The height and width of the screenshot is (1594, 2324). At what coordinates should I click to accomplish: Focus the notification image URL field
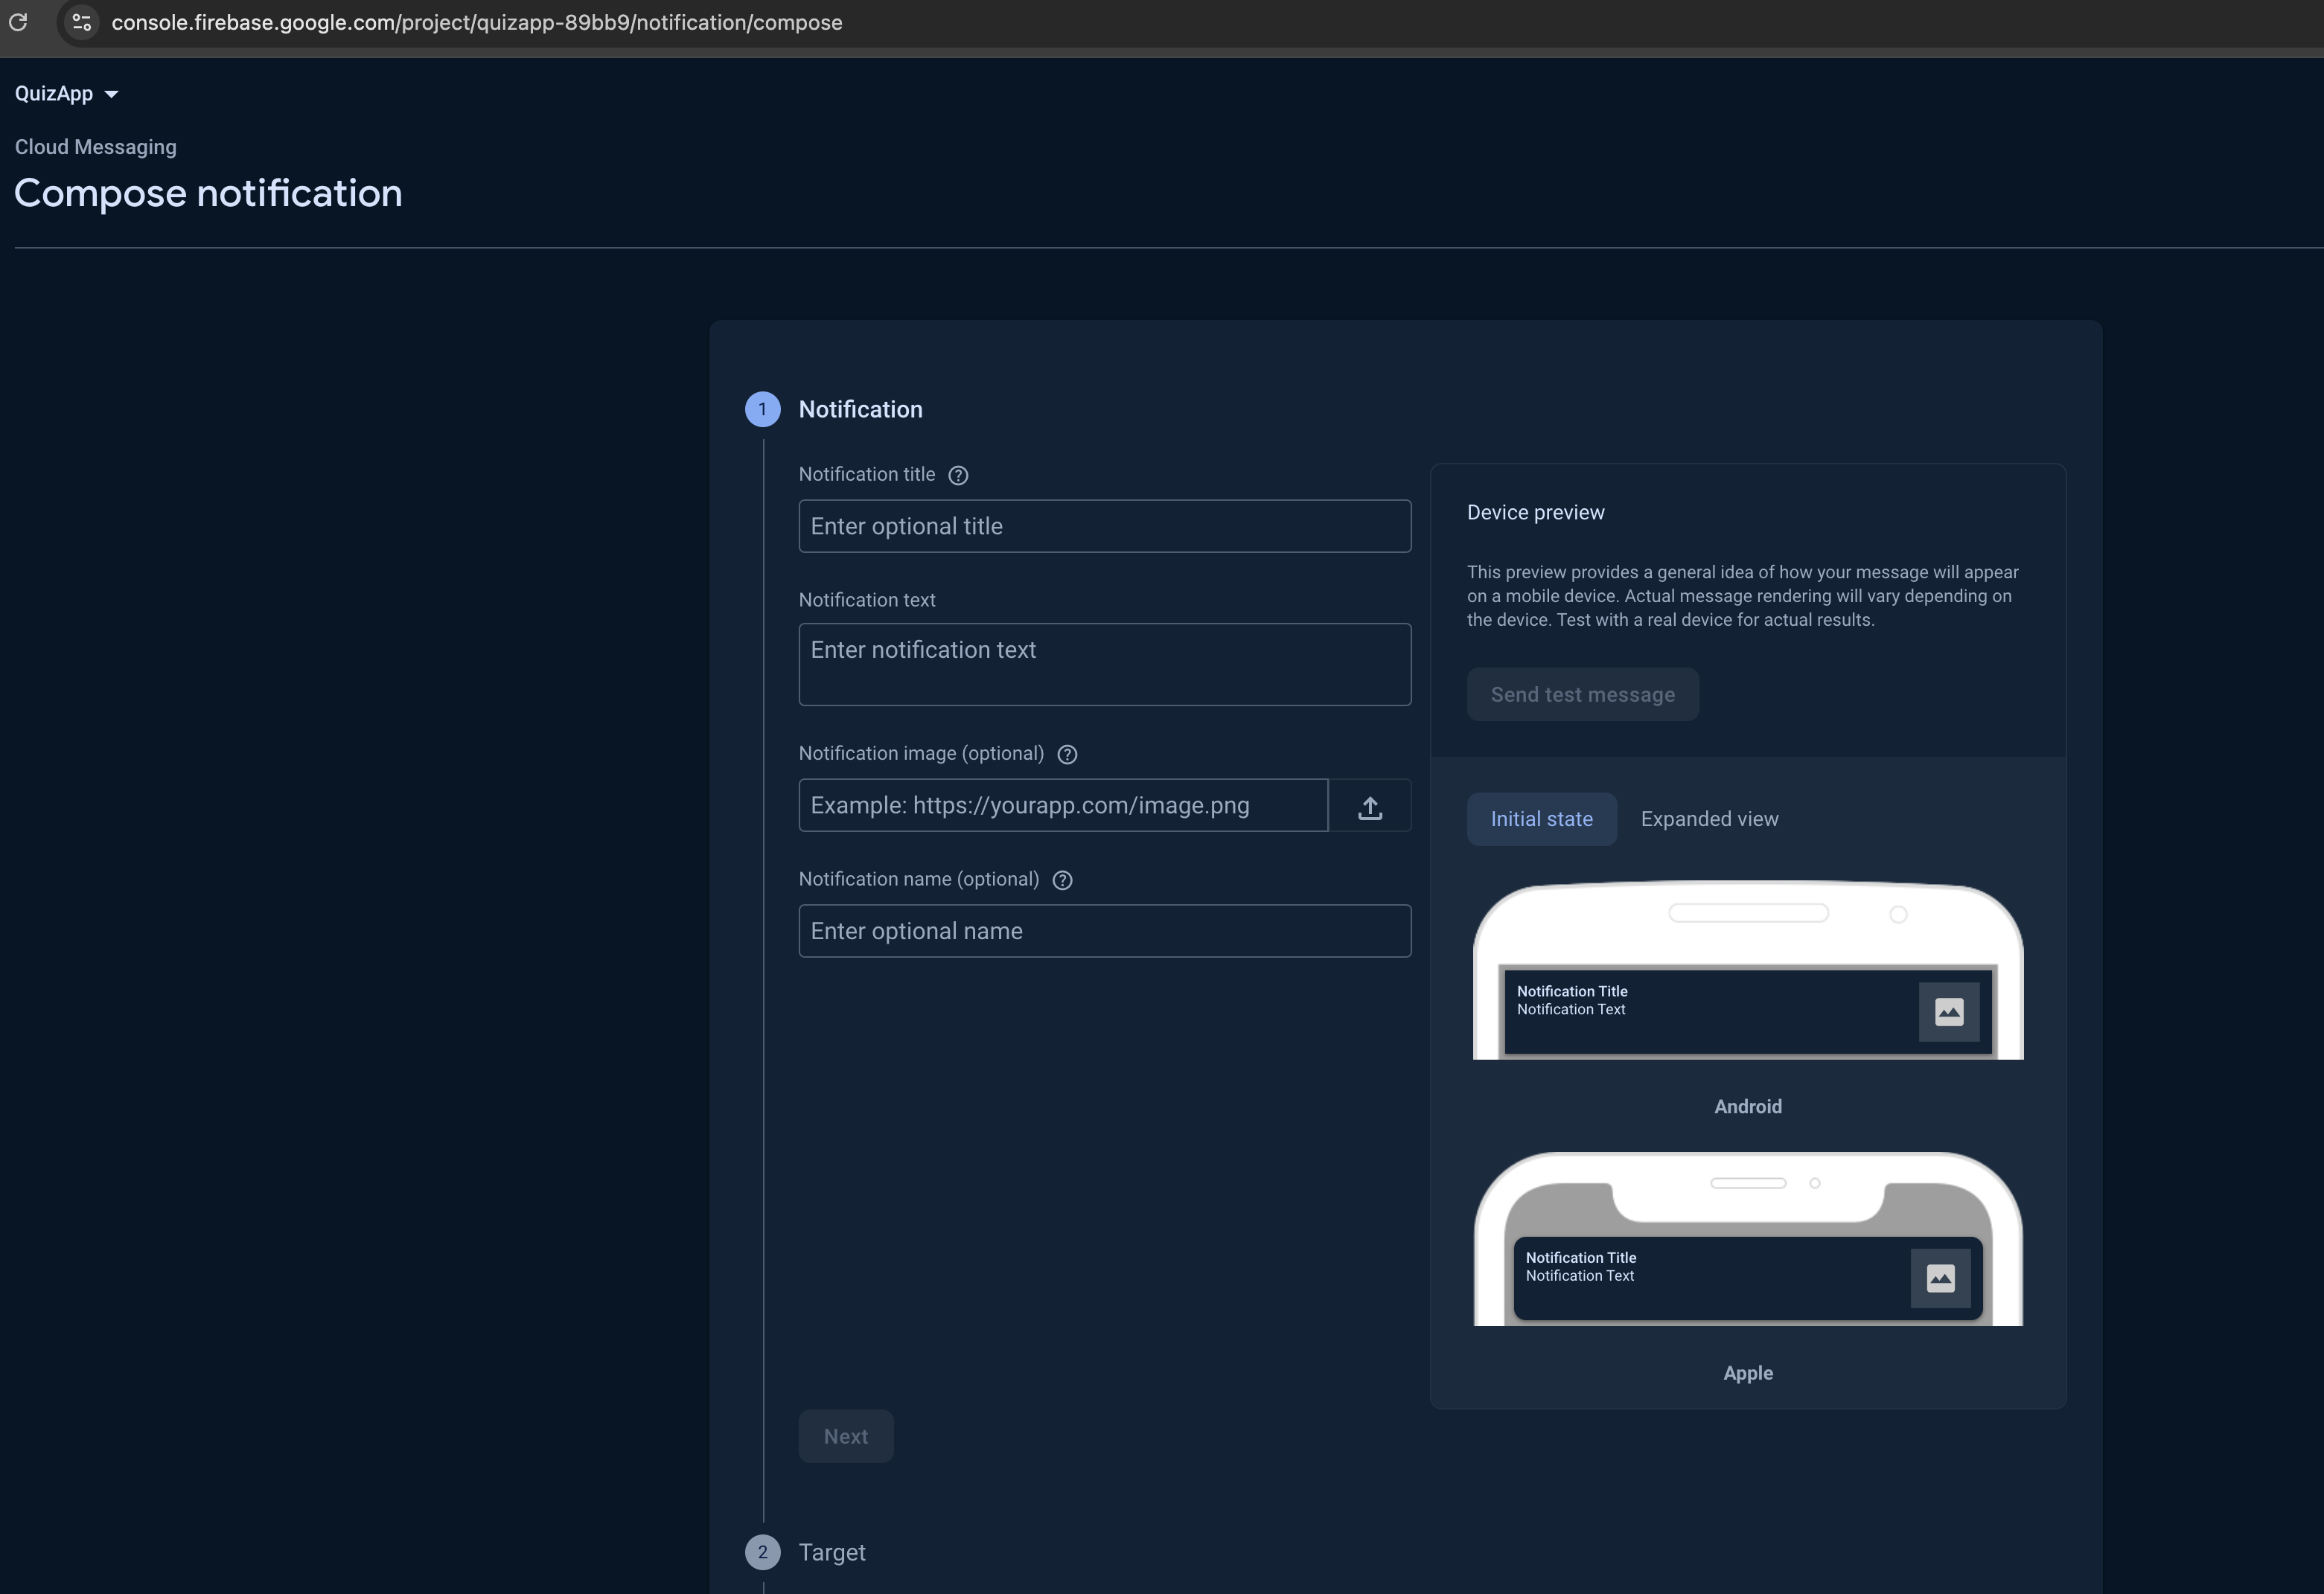(x=1062, y=806)
